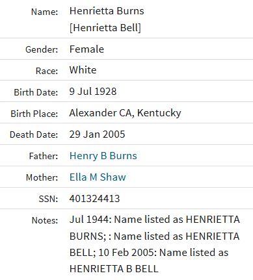Click the death date 29 Jan 2005

[97, 134]
